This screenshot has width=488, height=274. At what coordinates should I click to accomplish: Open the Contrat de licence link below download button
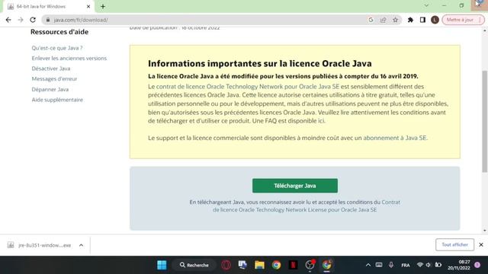pyautogui.click(x=295, y=206)
